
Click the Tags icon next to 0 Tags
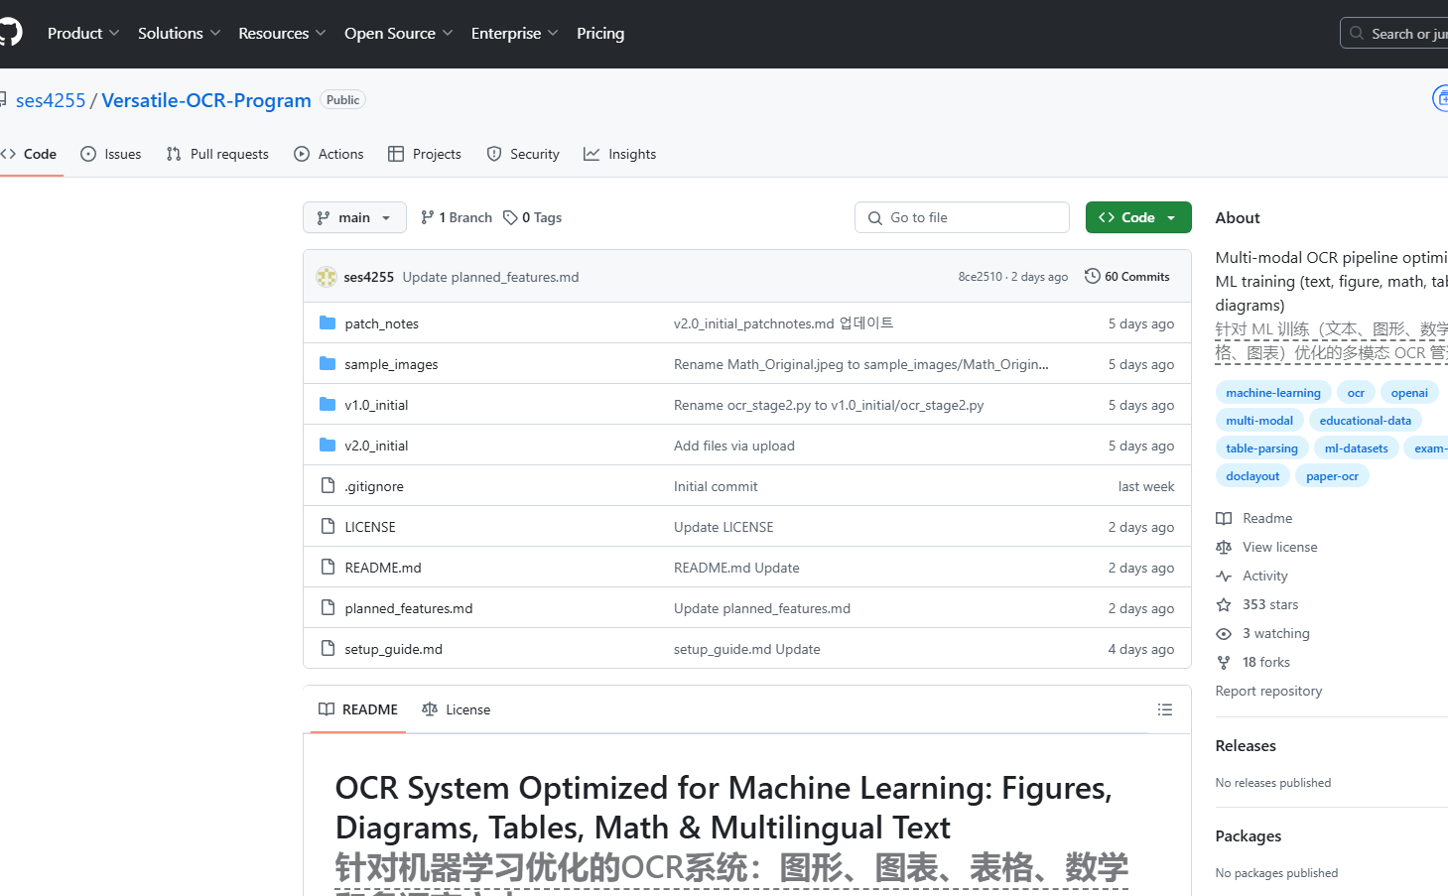click(x=513, y=216)
